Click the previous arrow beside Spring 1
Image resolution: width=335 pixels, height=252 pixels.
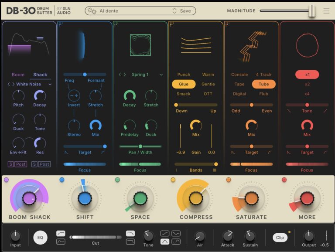pos(120,75)
